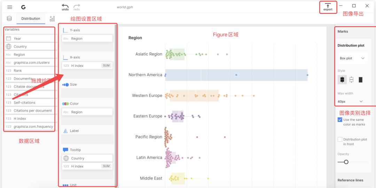Click the Reference lines section header

350,180
